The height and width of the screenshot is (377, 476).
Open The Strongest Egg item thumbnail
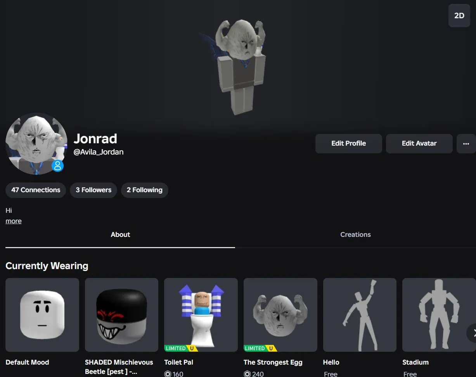pos(280,315)
